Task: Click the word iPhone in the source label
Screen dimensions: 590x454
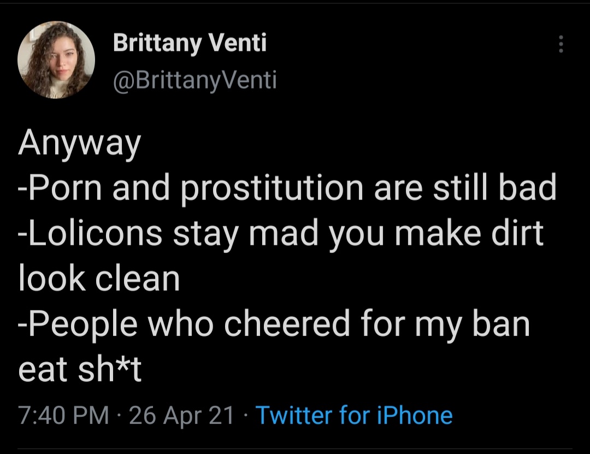Action: (x=415, y=415)
